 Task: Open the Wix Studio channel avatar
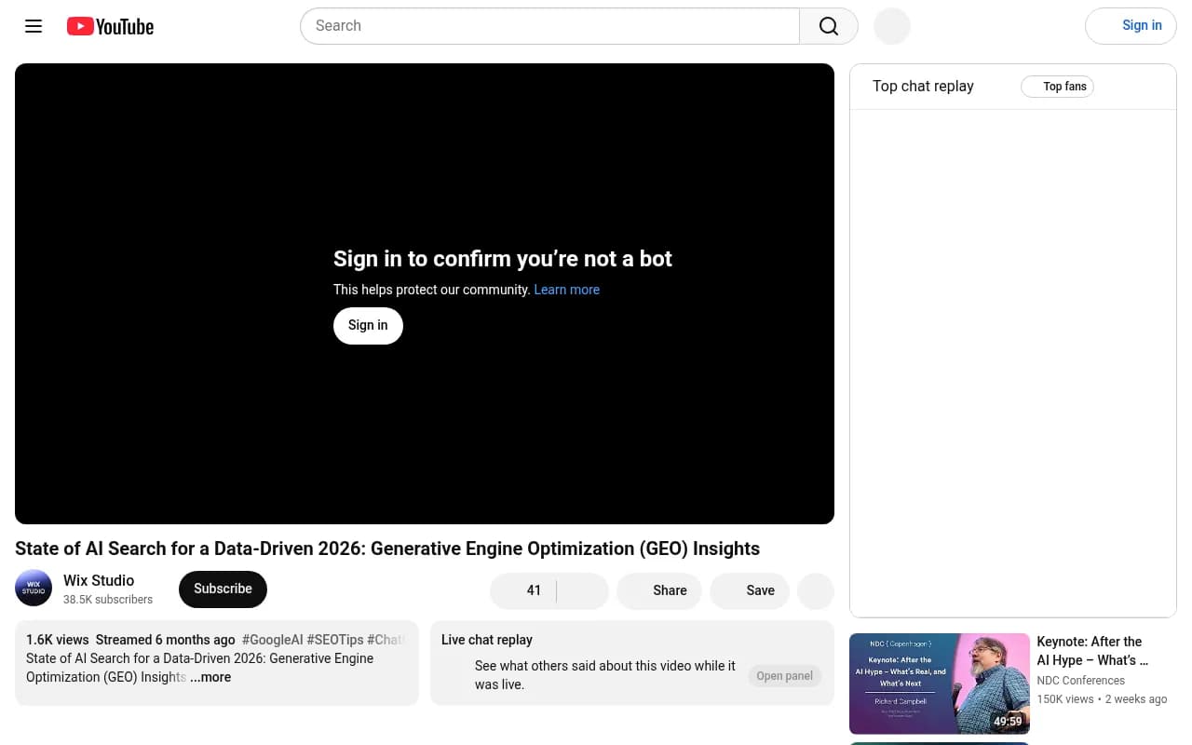(34, 589)
